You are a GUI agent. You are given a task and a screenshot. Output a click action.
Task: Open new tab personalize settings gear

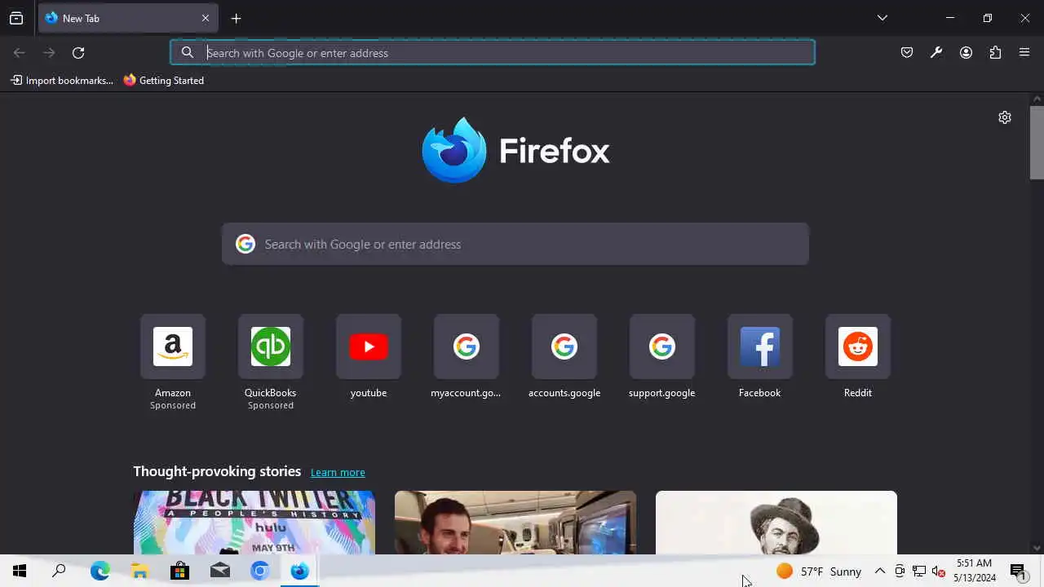click(1005, 117)
